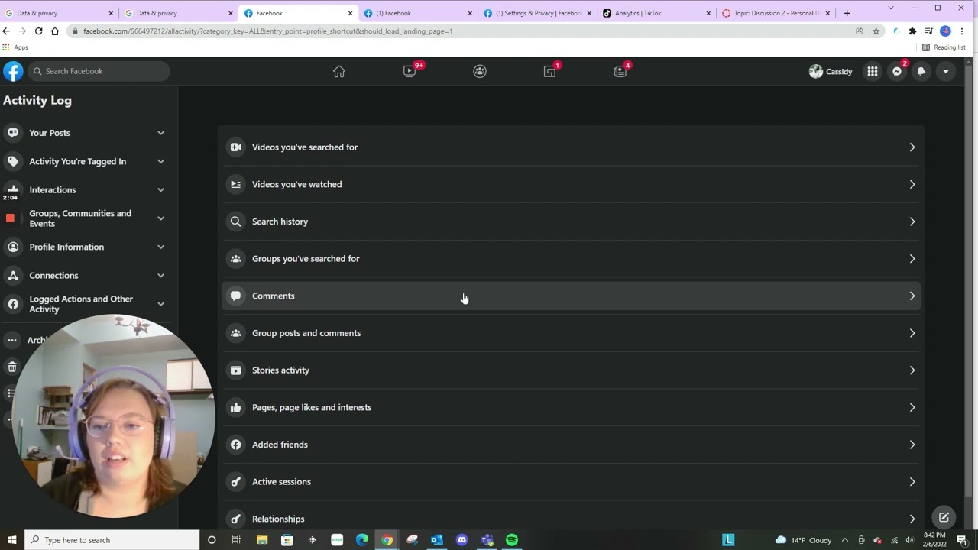Open Discord from taskbar
This screenshot has height=550, width=978.
click(x=461, y=540)
